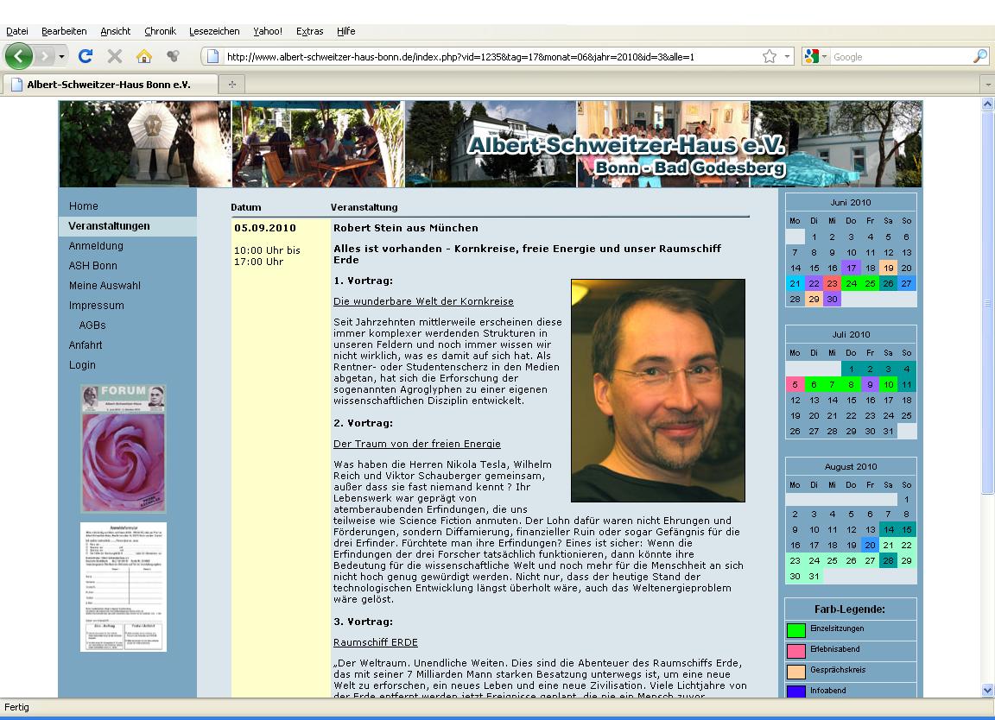Open the back/forward history dropdown arrow
This screenshot has width=995, height=720.
click(61, 57)
